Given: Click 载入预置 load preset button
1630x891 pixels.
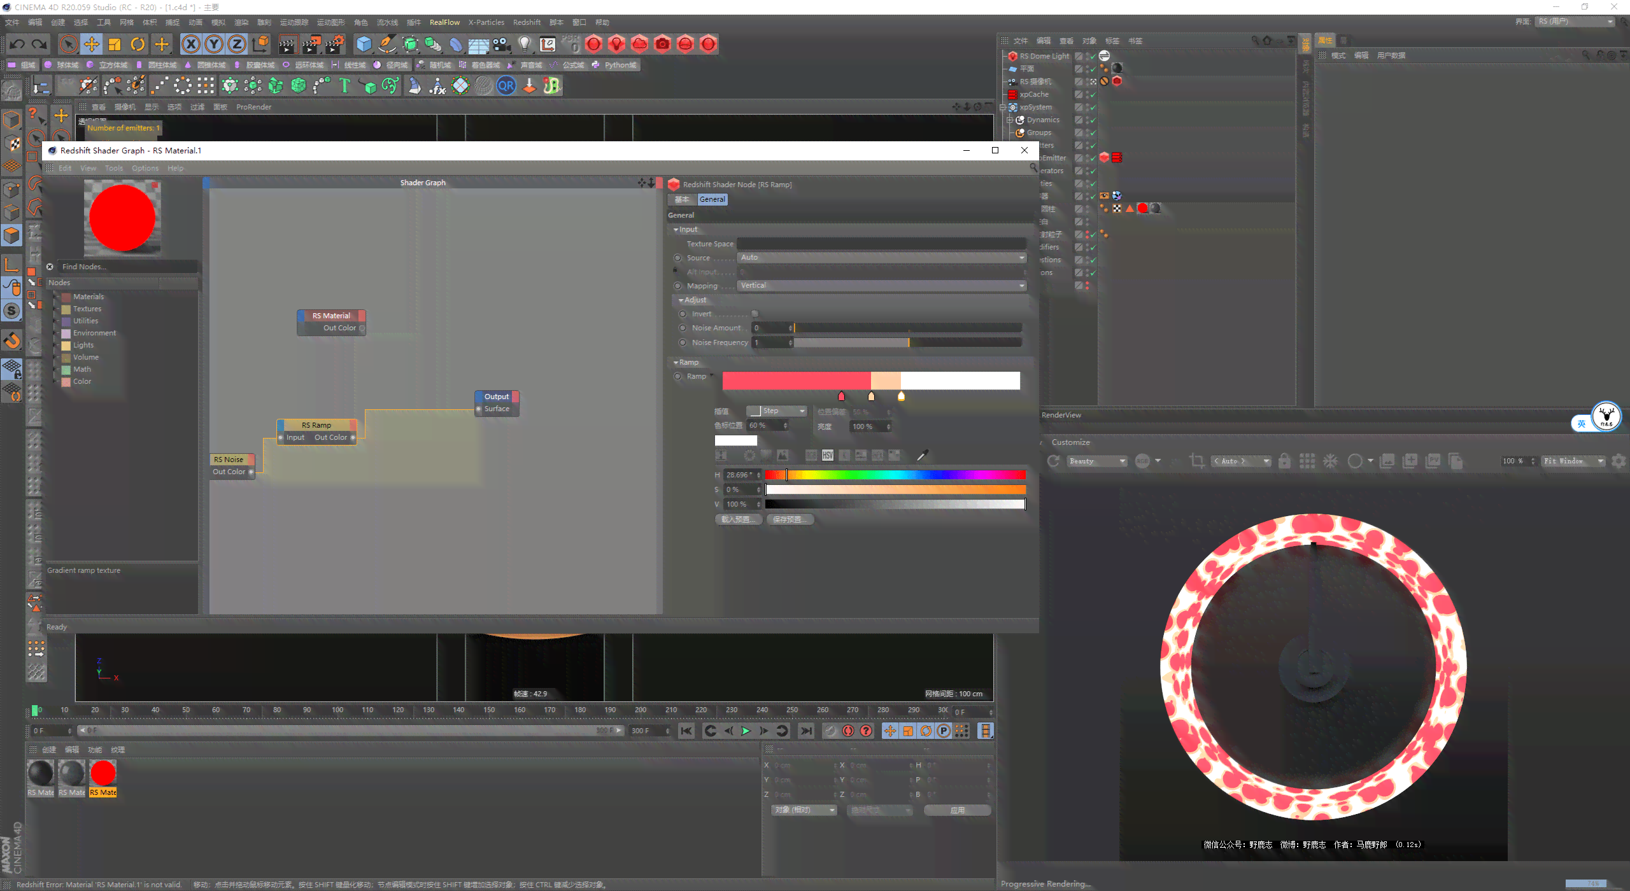Looking at the screenshot, I should (x=739, y=519).
